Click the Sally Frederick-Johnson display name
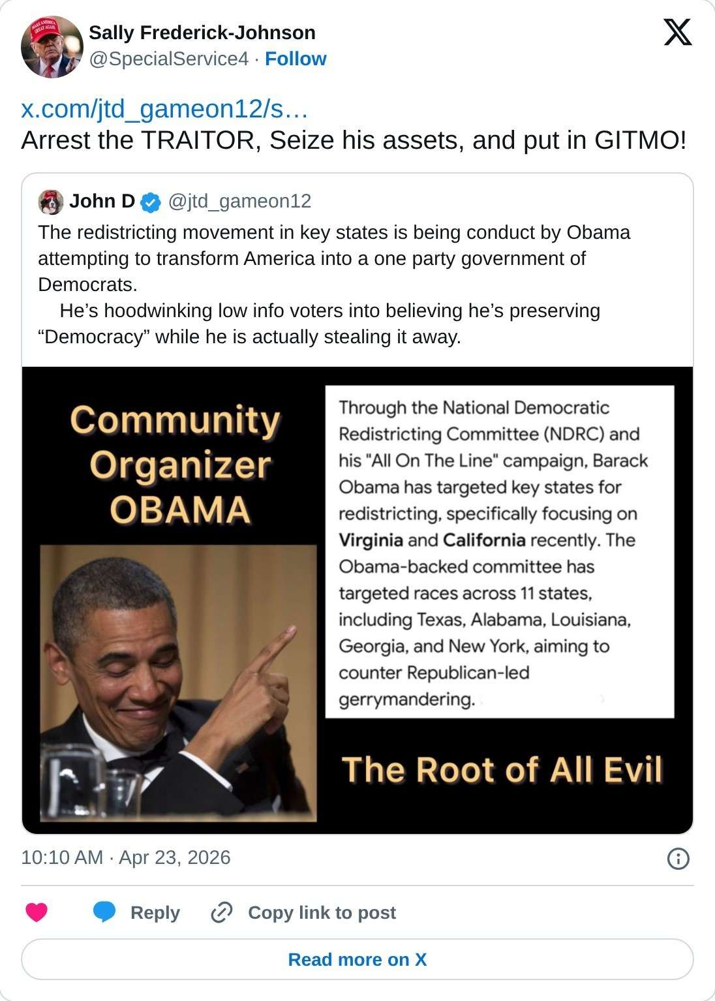The image size is (715, 1001). (x=202, y=33)
